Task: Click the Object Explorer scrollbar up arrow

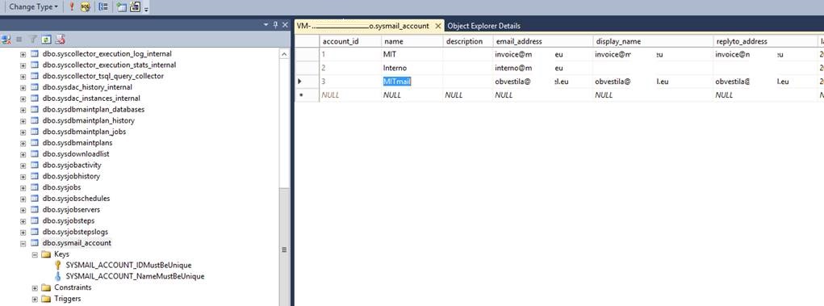Action: tap(284, 54)
